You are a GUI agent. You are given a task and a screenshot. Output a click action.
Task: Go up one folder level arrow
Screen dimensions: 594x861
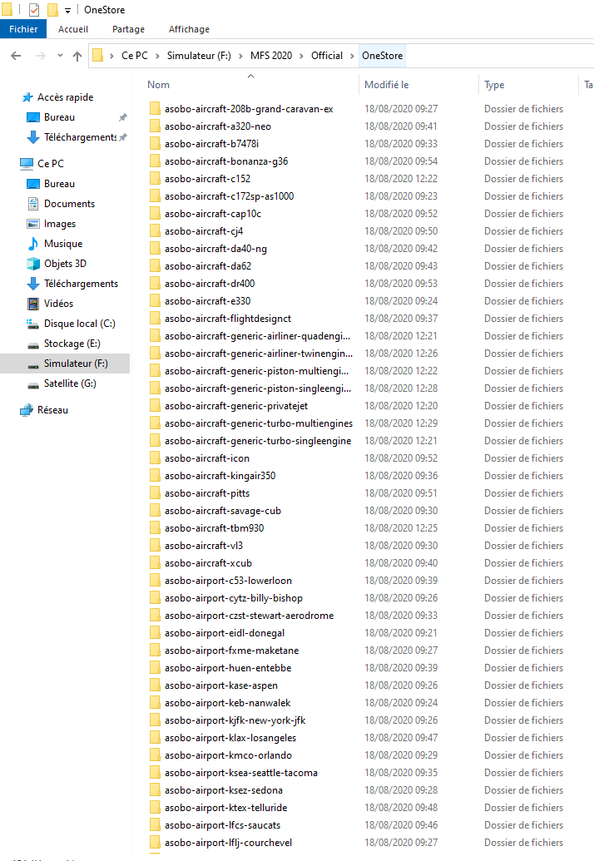click(77, 56)
